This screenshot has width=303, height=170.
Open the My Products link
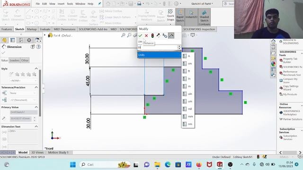[288, 94]
